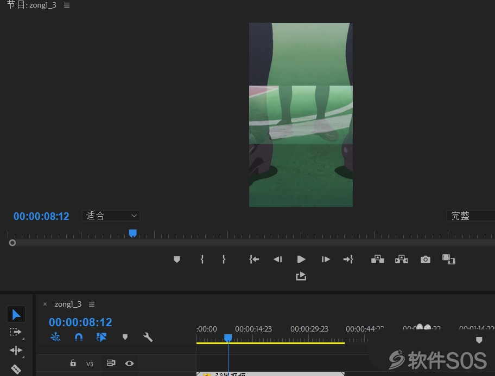
Task: Toggle V3 track output eye
Action: click(x=129, y=364)
